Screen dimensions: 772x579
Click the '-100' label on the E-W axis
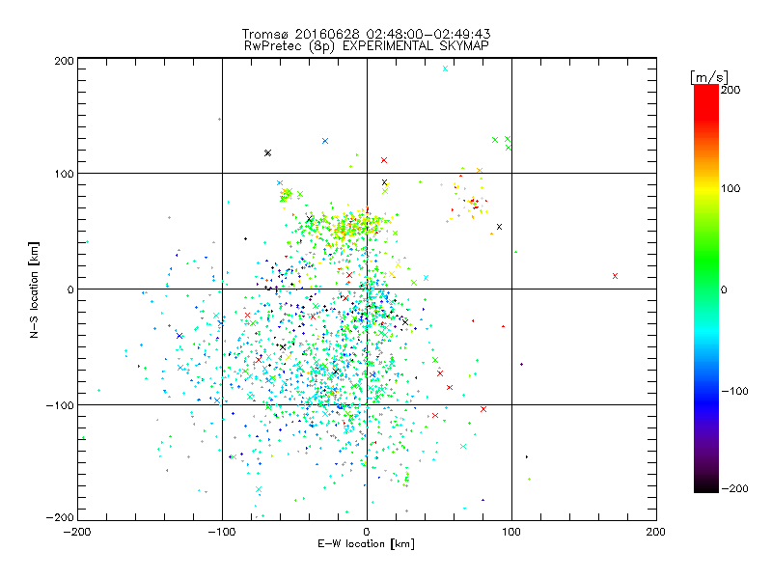click(x=222, y=532)
